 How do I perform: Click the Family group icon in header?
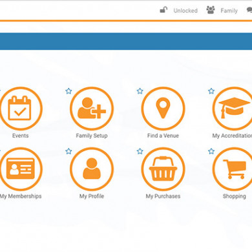click(x=211, y=10)
